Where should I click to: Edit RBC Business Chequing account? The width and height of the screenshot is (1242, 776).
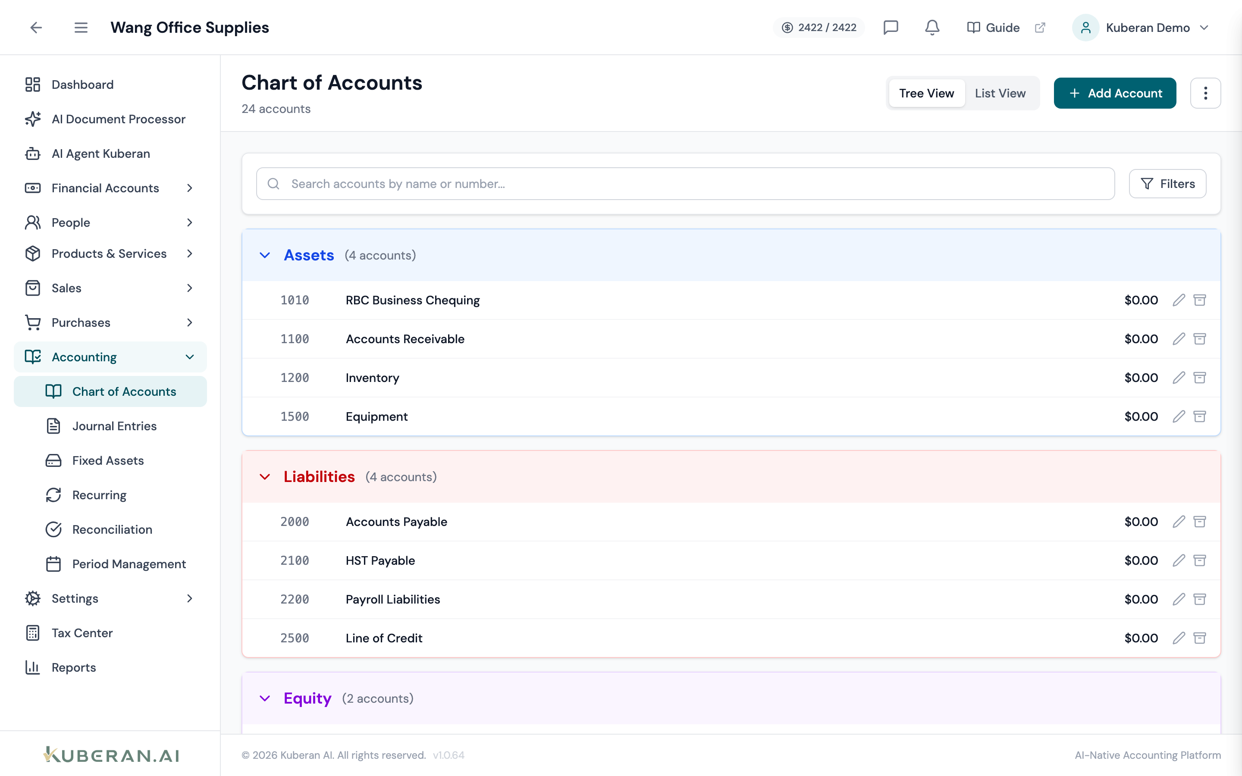[1179, 300]
